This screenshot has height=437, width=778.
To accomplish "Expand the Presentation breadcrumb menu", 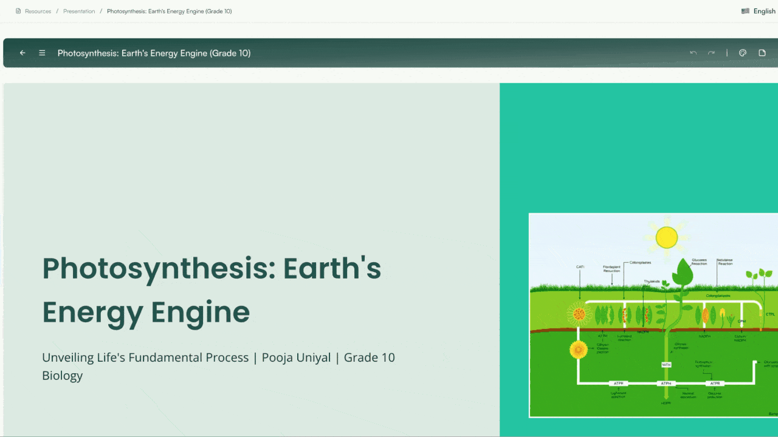I will click(x=79, y=10).
